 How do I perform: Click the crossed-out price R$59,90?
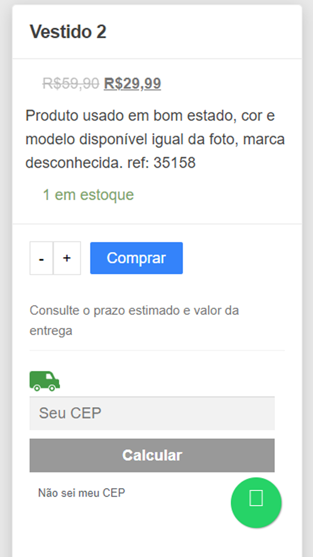tap(69, 82)
